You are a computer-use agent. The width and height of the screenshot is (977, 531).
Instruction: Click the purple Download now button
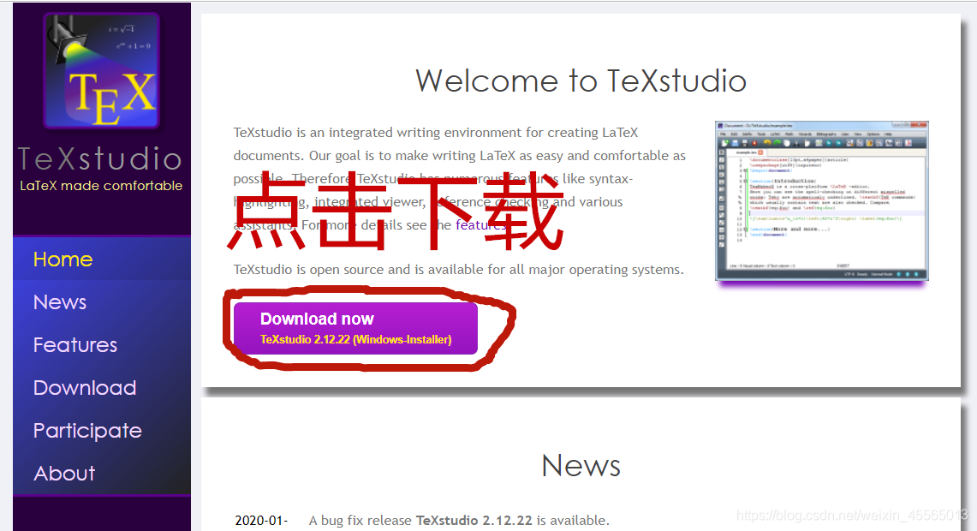tap(356, 328)
